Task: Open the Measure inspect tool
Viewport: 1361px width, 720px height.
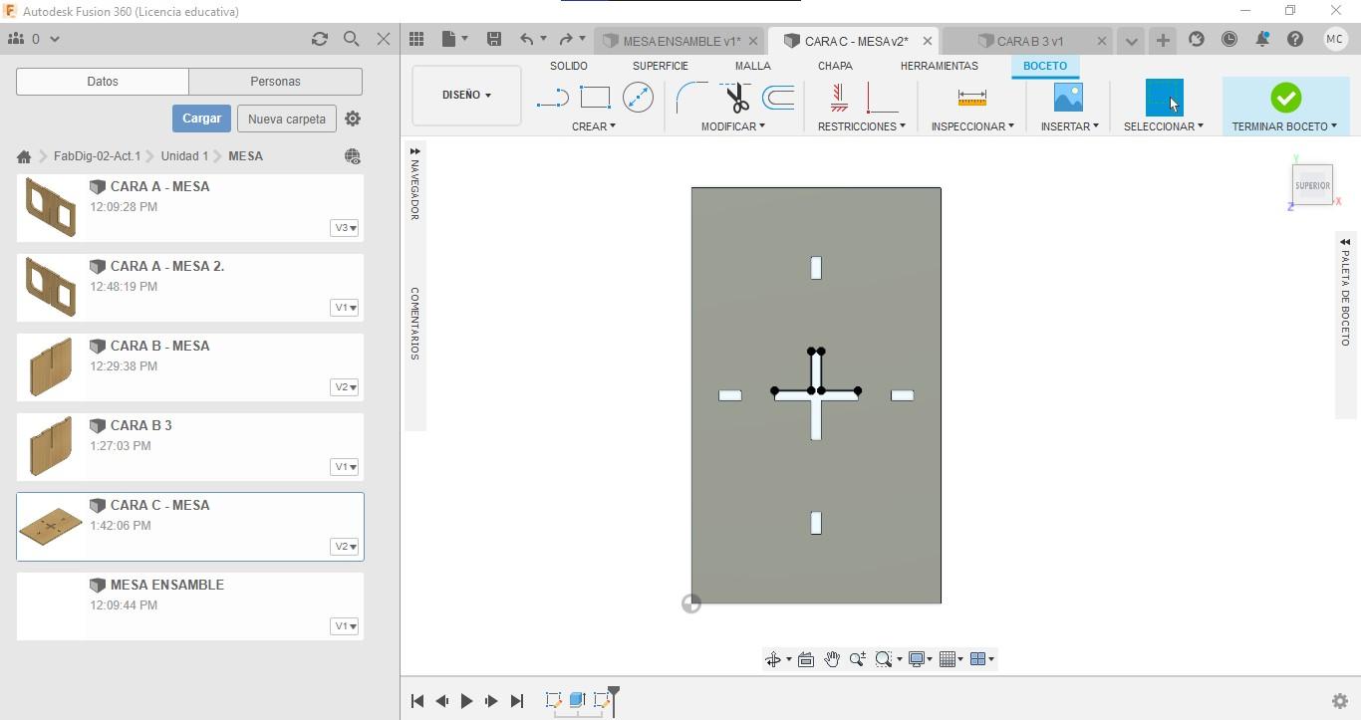Action: click(971, 98)
